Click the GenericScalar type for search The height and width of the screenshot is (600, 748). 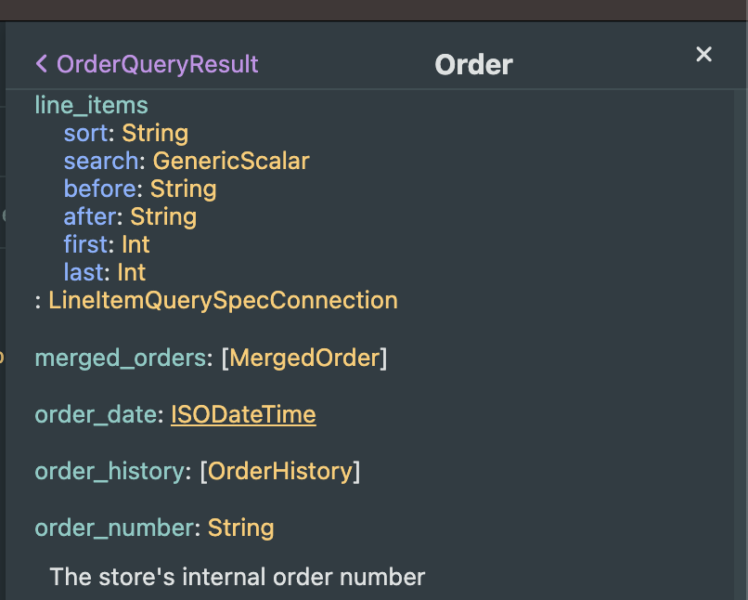pos(231,161)
